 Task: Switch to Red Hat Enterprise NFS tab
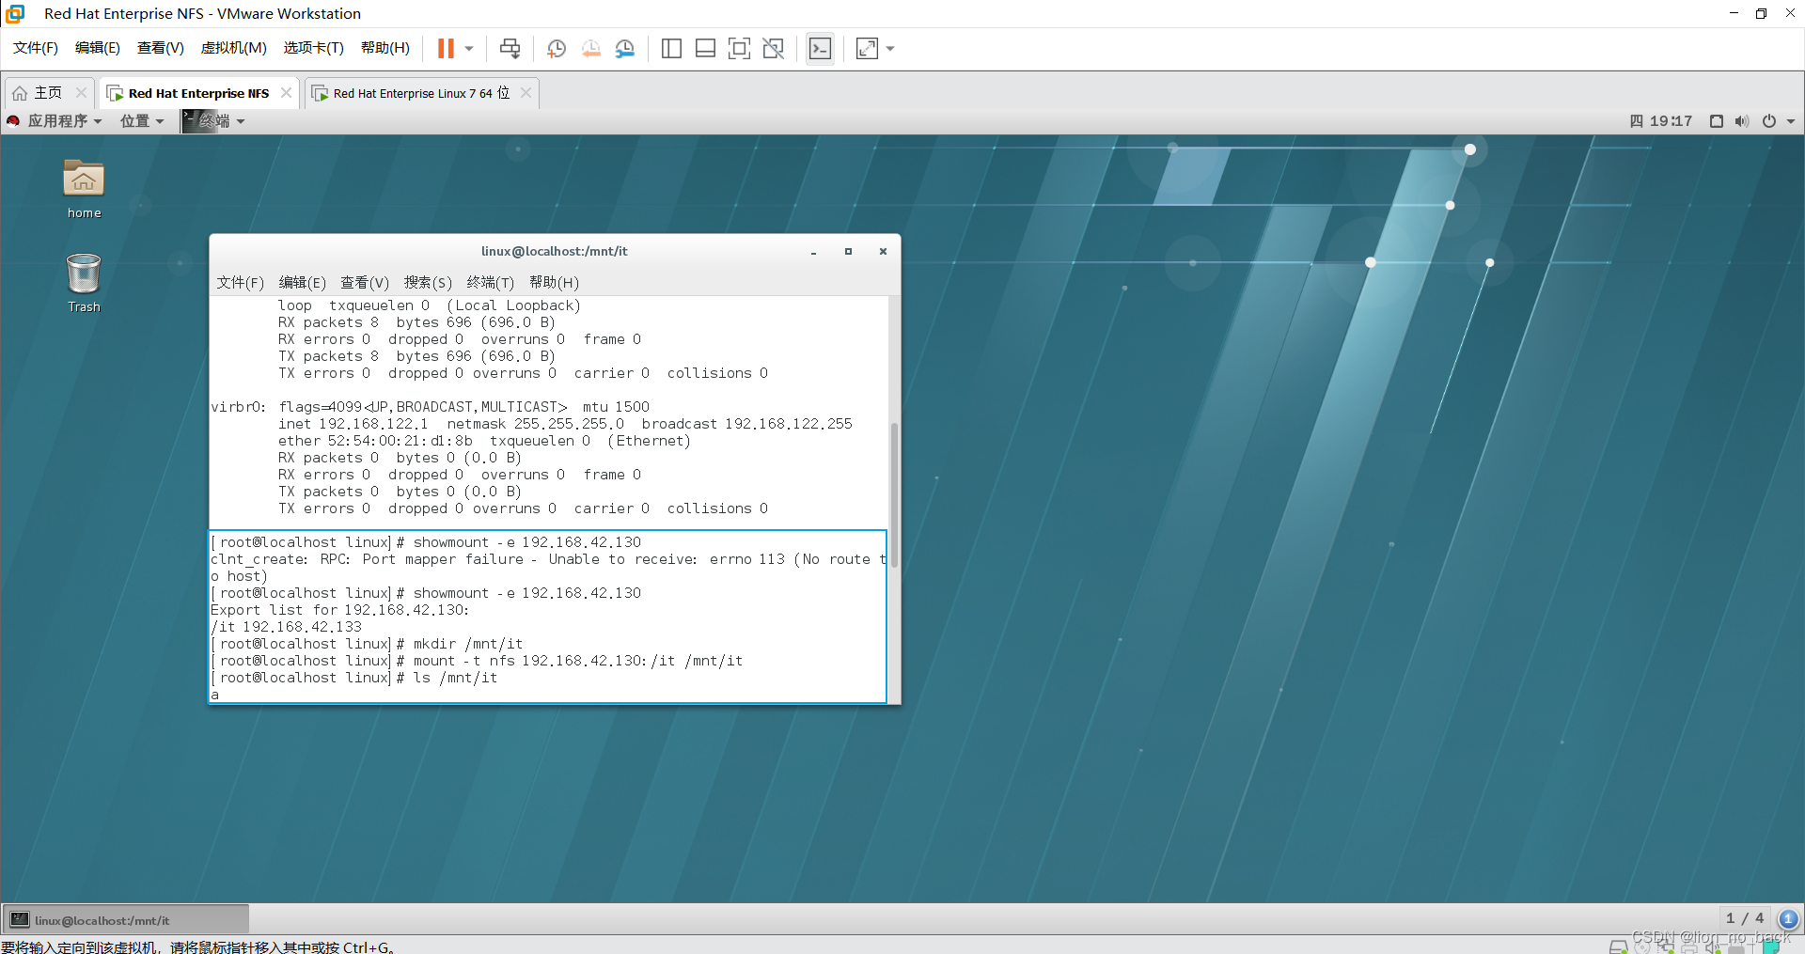click(x=198, y=93)
